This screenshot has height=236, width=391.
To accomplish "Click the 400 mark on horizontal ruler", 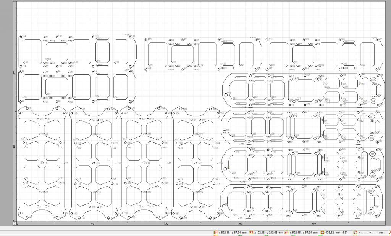I will point(314,223).
